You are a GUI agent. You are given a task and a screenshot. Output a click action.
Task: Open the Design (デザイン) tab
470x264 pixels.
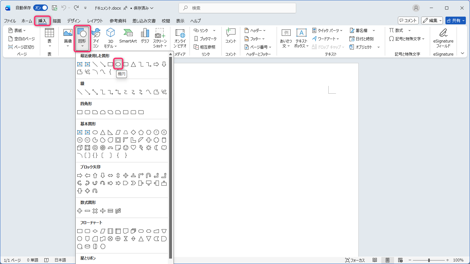pyautogui.click(x=74, y=21)
